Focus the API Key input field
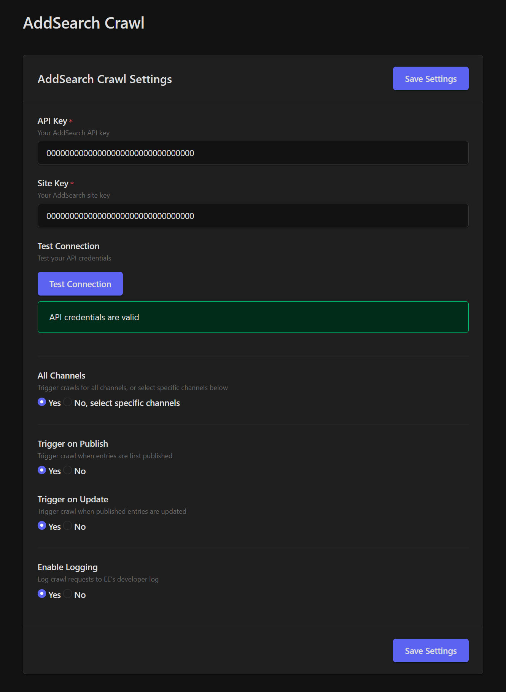Image resolution: width=506 pixels, height=692 pixels. pyautogui.click(x=253, y=153)
